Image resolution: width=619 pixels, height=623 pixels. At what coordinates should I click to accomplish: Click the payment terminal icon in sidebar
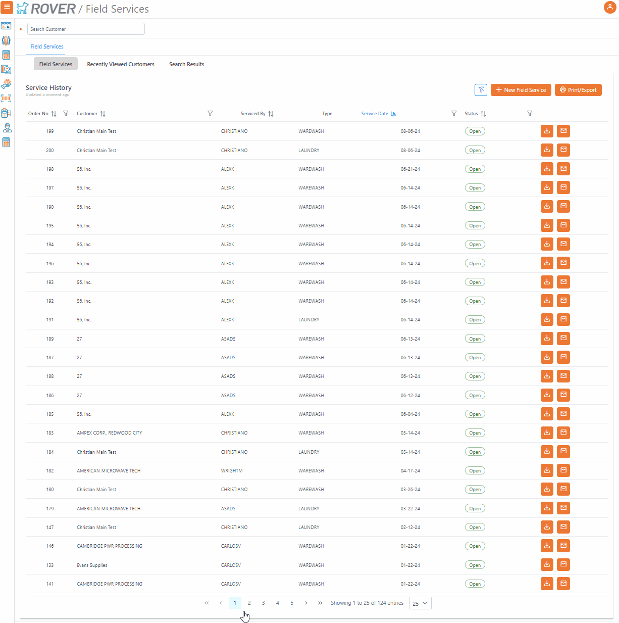coord(6,113)
